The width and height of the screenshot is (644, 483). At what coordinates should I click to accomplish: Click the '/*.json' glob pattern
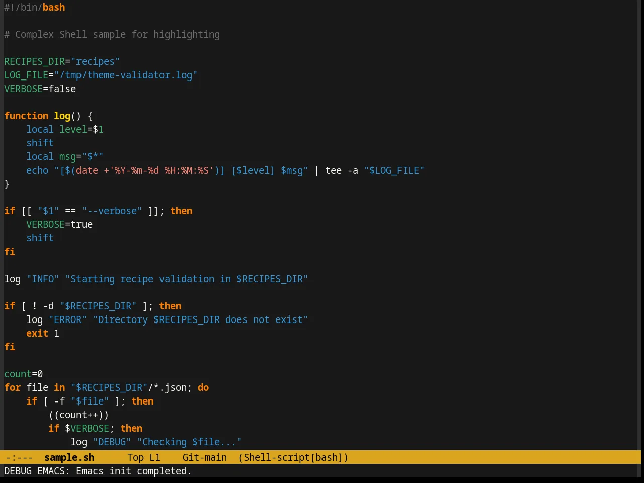167,387
